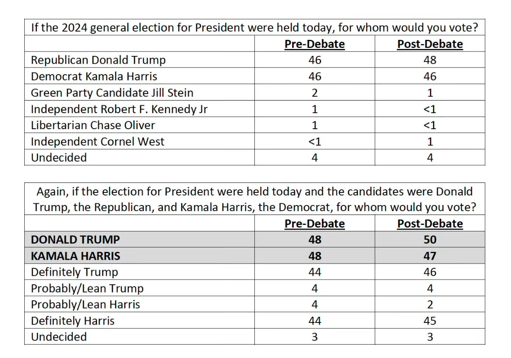Select the bold KAMALA HARRIS row
Screen dimensions: 511x358
[254, 256]
